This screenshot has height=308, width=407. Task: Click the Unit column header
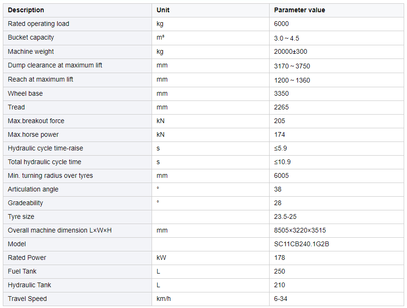163,10
